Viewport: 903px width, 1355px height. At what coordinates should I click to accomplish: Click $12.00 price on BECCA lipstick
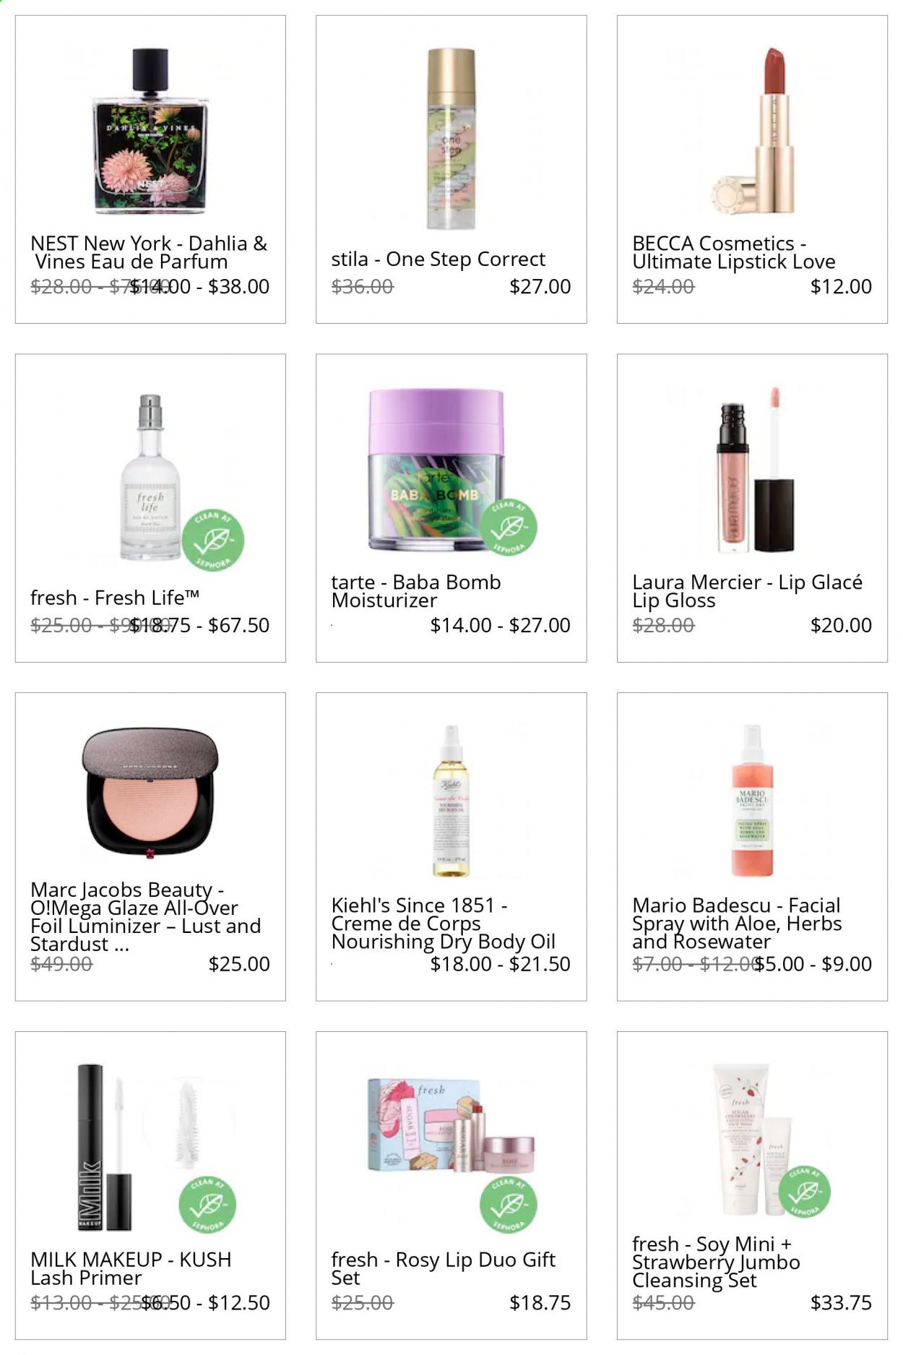(x=841, y=286)
